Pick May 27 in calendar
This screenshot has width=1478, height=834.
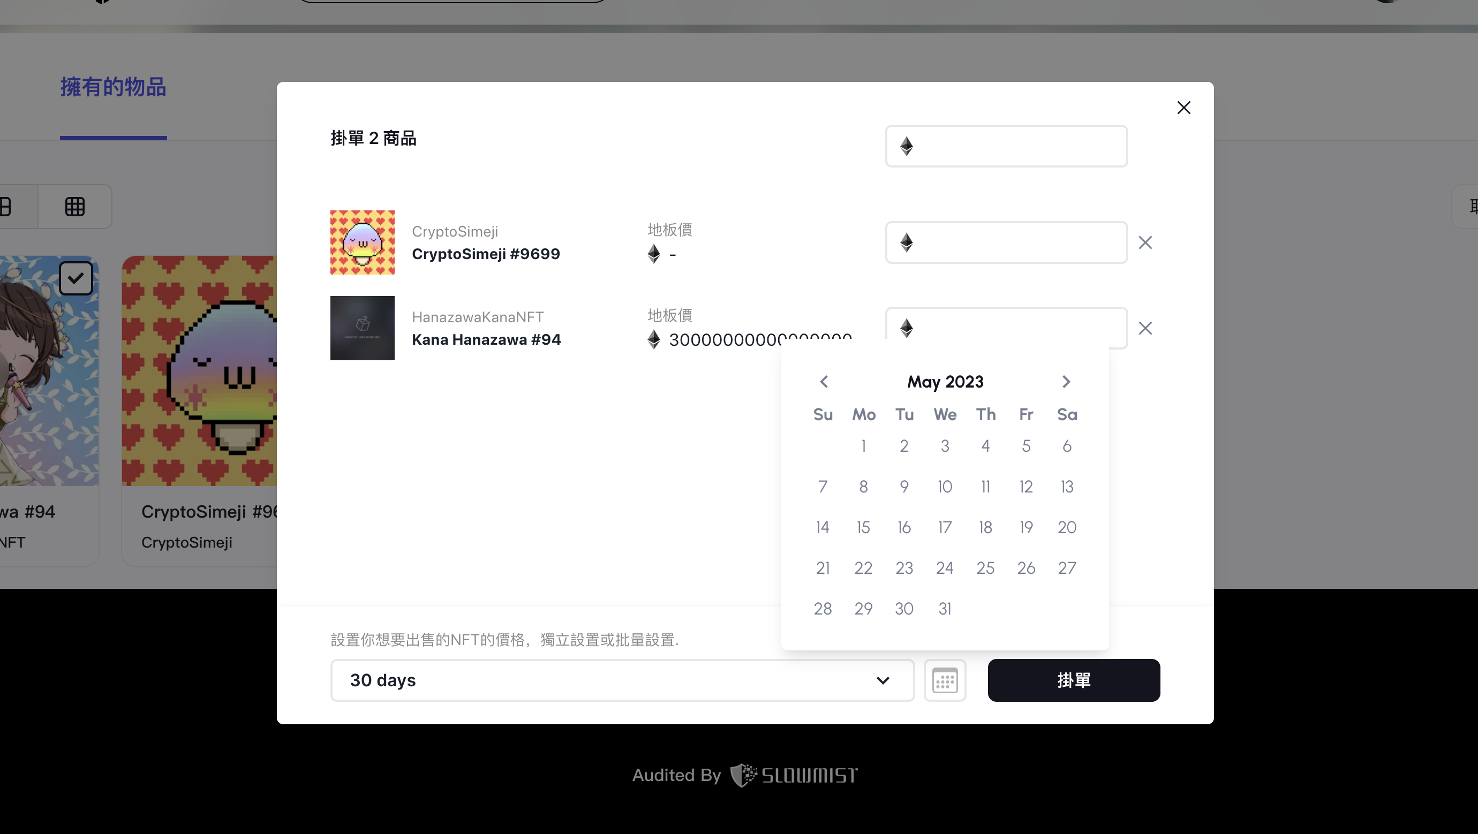point(1067,568)
